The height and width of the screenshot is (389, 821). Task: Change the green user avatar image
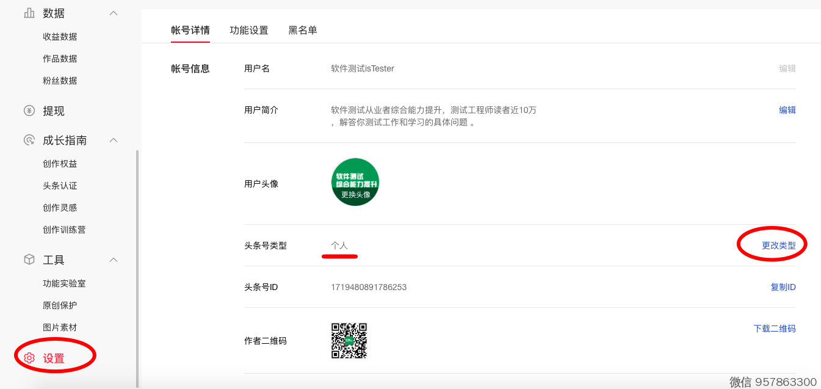point(355,182)
